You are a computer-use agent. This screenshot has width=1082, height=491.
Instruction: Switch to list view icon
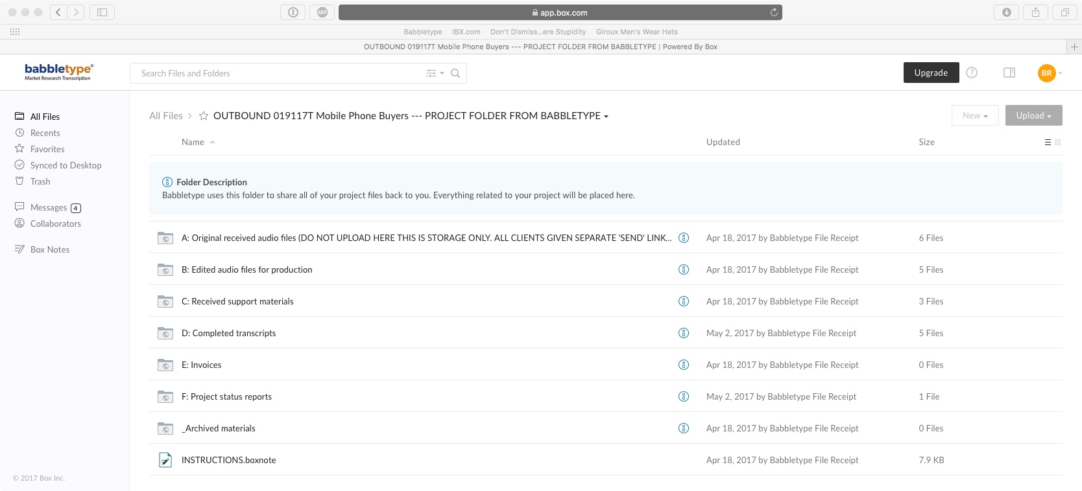(x=1048, y=142)
